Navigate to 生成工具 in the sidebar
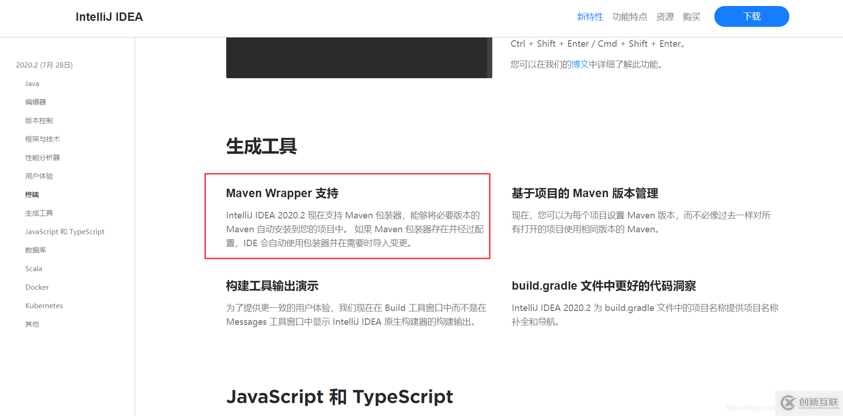The image size is (843, 416). (39, 213)
